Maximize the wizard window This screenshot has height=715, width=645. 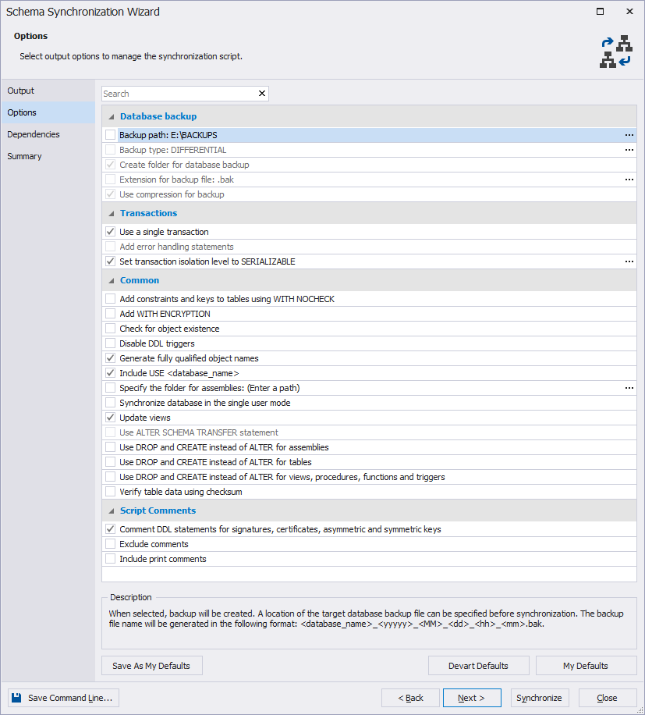click(x=600, y=12)
